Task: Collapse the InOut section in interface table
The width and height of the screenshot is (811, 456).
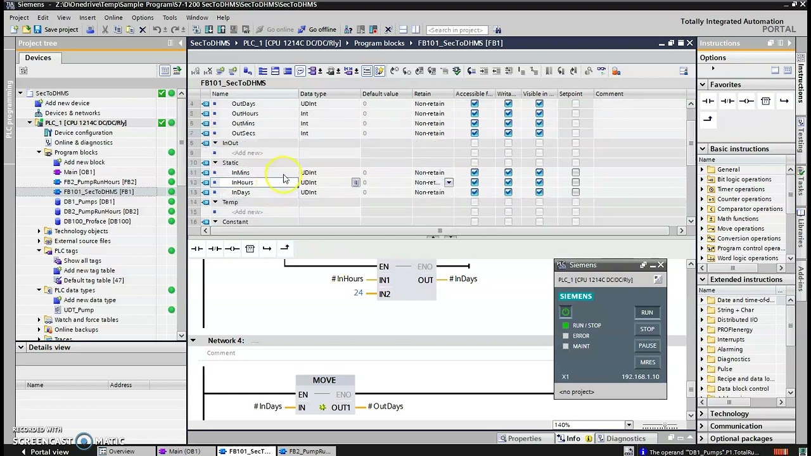Action: 215,143
